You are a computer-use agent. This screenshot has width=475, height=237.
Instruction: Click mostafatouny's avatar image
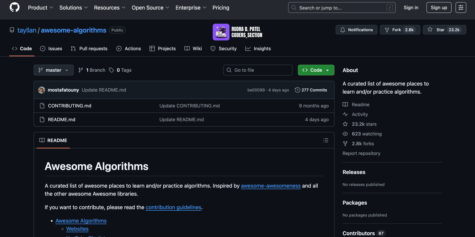(x=42, y=90)
